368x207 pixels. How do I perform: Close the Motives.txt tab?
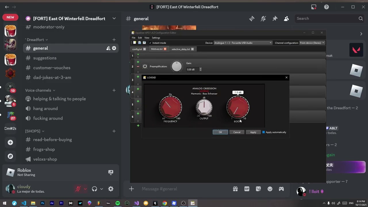[x=165, y=49]
